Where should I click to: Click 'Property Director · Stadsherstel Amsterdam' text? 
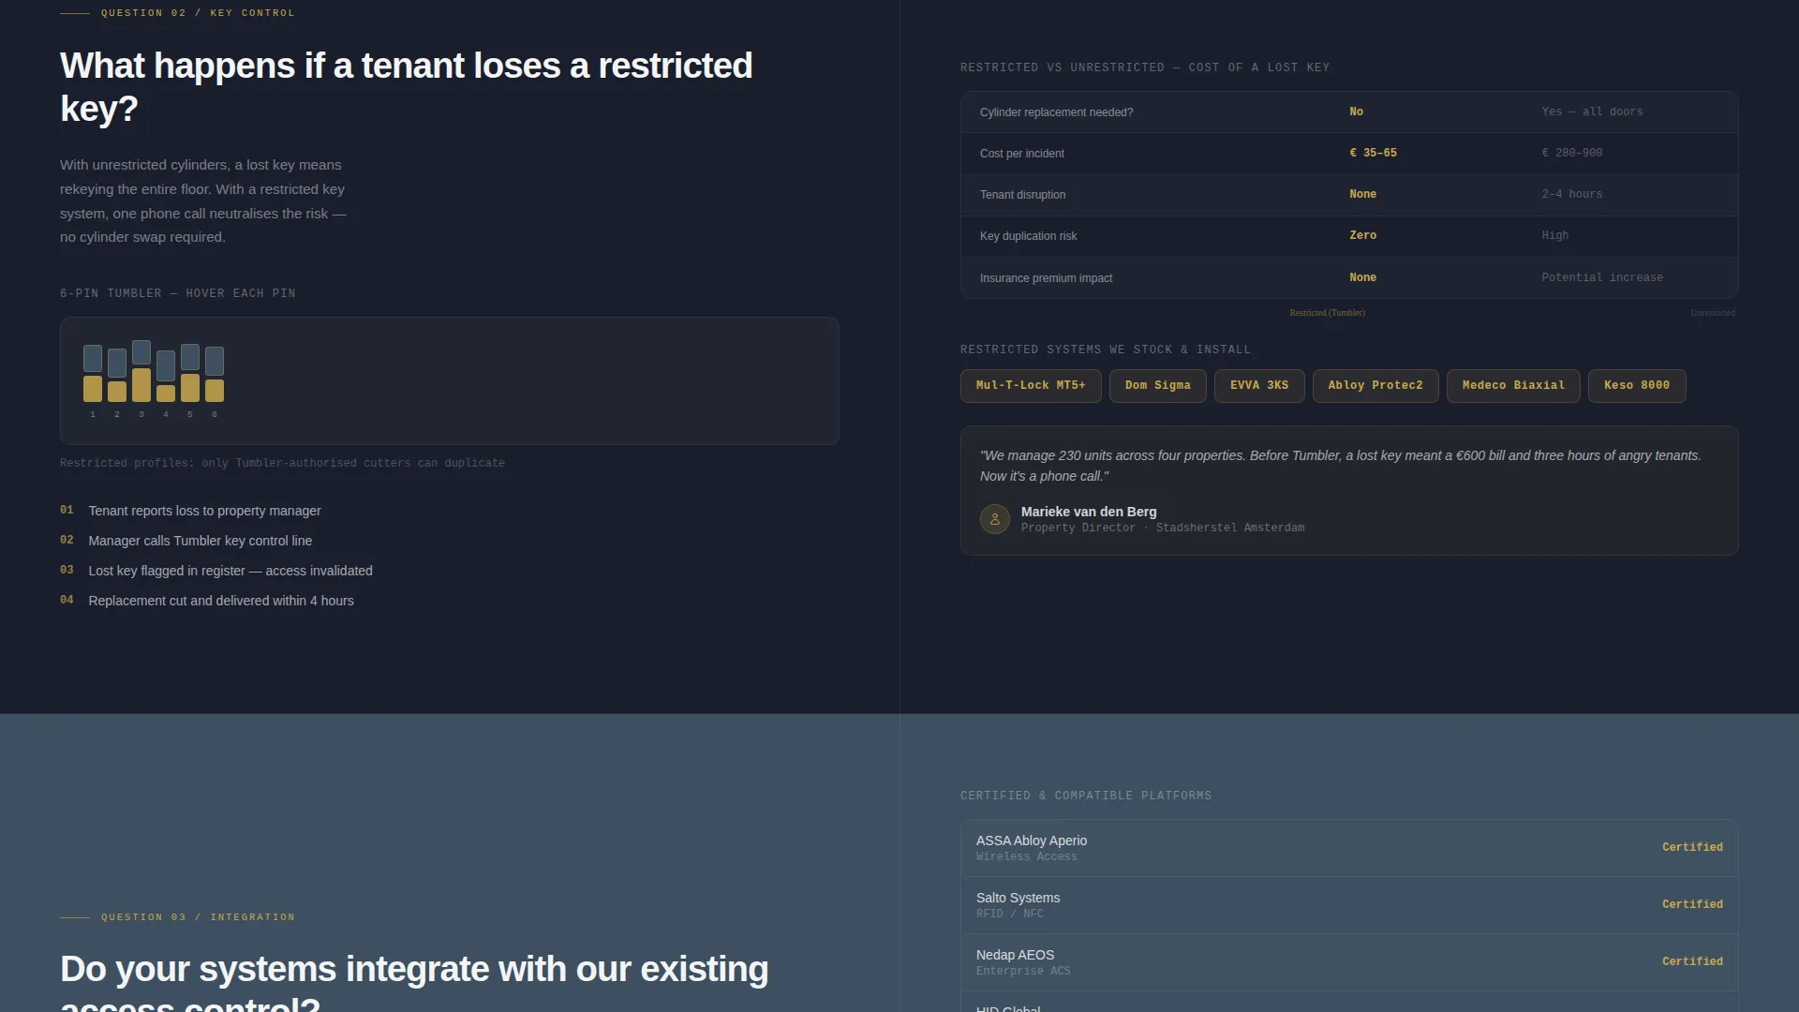coord(1162,528)
